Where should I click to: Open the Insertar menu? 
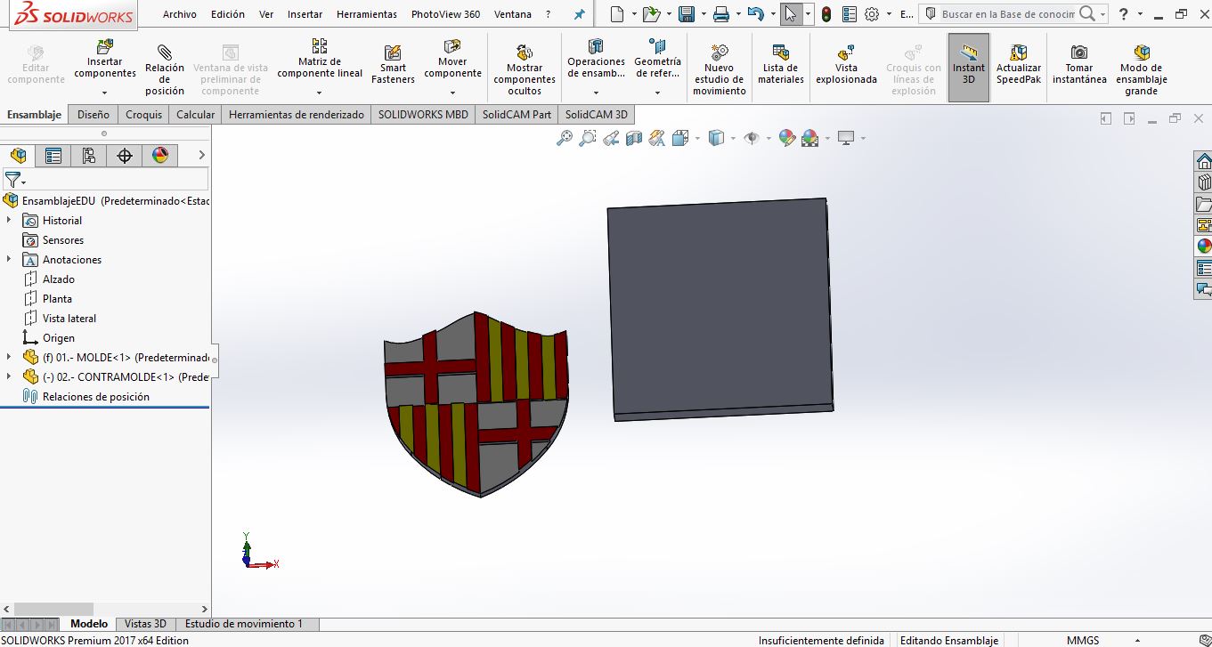305,14
